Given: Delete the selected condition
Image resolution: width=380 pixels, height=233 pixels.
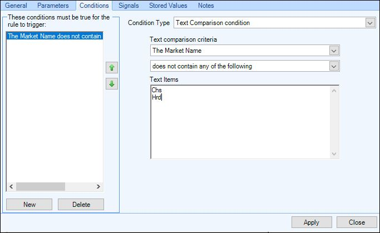Looking at the screenshot, I should click(81, 205).
